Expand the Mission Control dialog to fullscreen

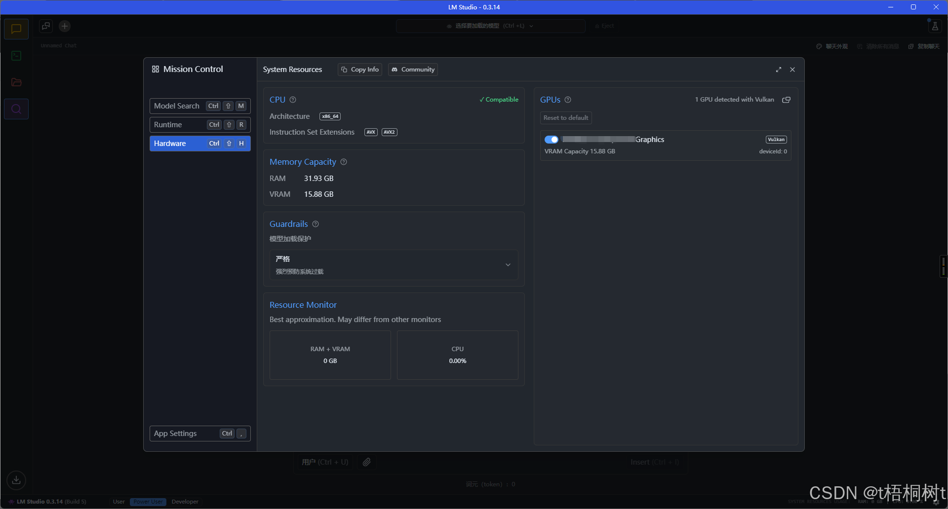click(x=779, y=70)
